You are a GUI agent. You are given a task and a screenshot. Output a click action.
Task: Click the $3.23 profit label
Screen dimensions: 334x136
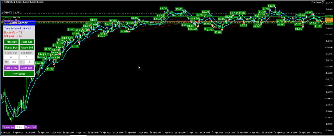click(298, 24)
